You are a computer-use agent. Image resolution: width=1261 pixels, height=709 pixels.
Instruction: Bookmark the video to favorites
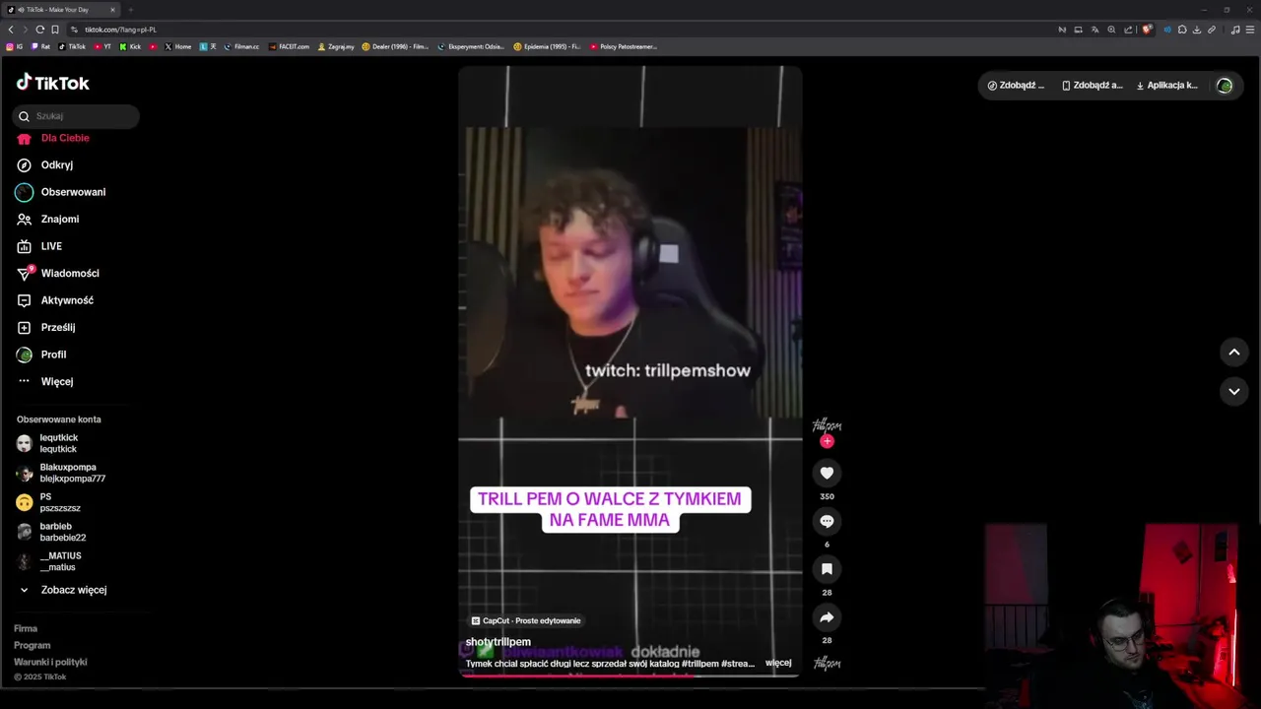point(827,569)
